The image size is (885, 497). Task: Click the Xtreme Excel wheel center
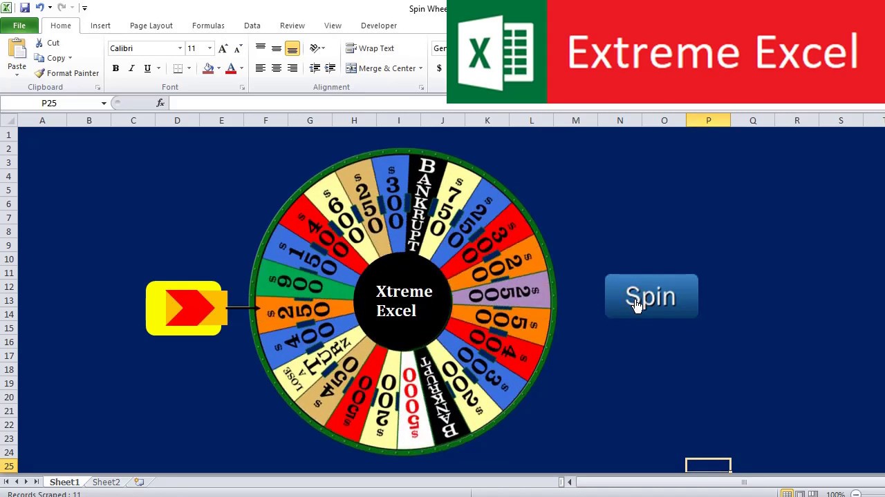(404, 301)
